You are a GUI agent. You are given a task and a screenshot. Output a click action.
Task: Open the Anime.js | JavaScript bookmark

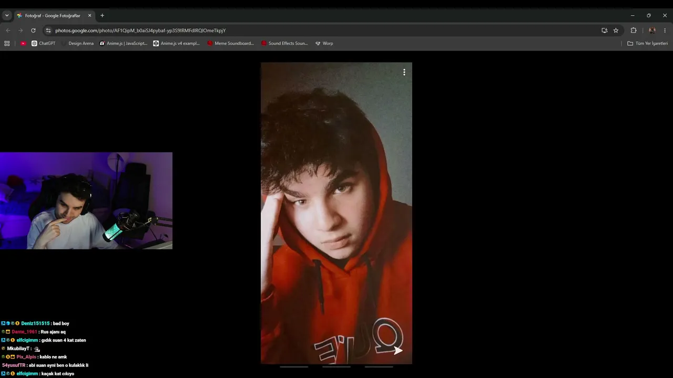[x=124, y=44]
